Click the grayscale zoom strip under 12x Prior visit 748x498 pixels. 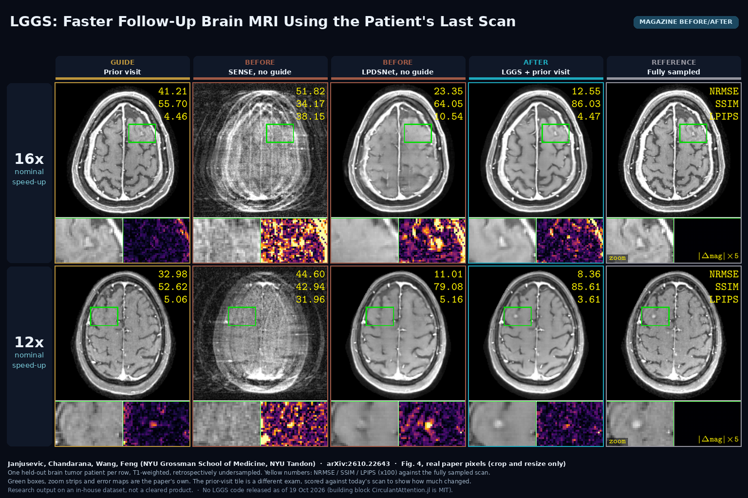tap(89, 424)
